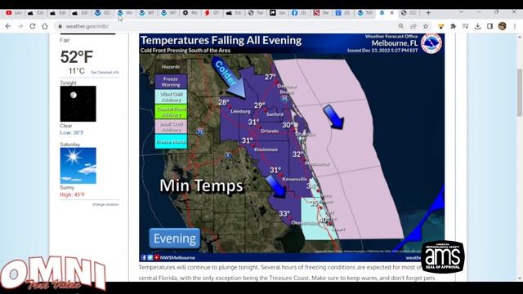Click the Low: 30°F text
Screen dimensions: 523x294
coord(72,132)
